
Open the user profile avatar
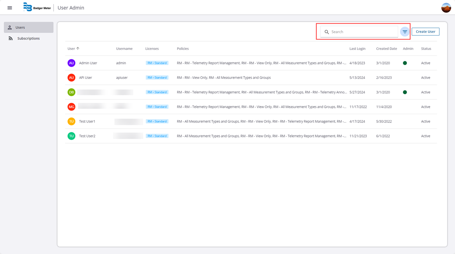pos(446,8)
